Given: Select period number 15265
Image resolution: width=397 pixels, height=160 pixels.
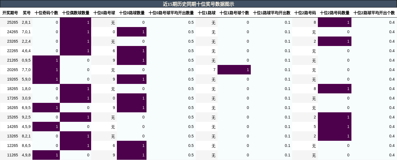Looking at the screenshot, I should 13,117.
